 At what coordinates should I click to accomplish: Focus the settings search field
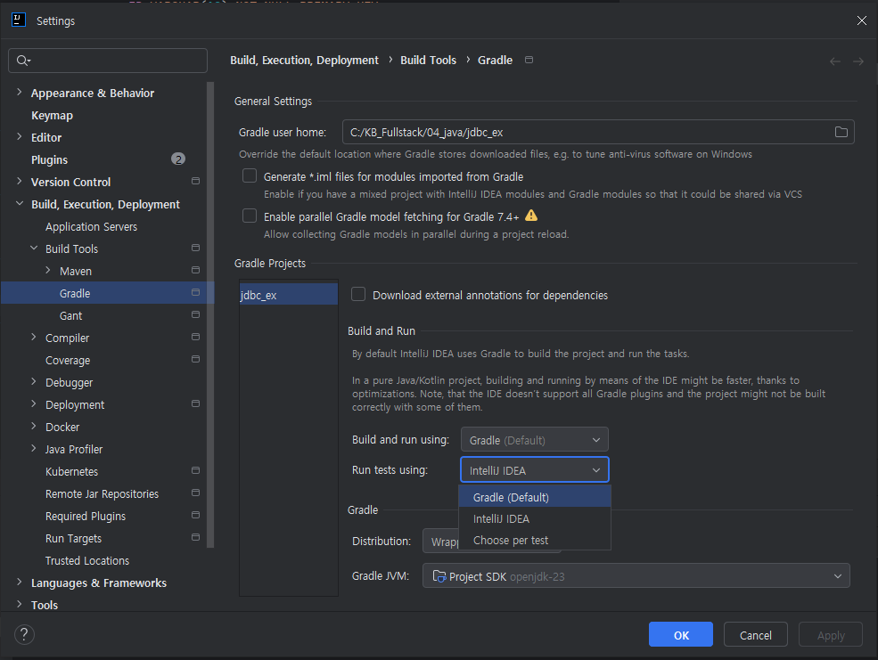pos(108,61)
